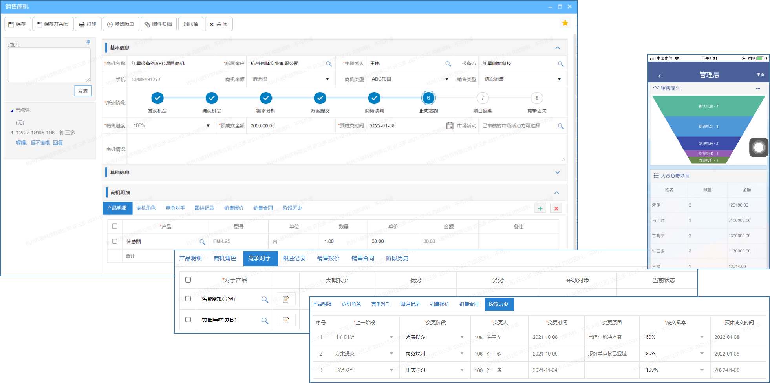Screen dimensions: 770x383
Task: Click the 发表 publish button
Action: tap(83, 91)
